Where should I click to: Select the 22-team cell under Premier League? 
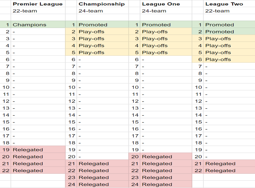click(x=25, y=11)
